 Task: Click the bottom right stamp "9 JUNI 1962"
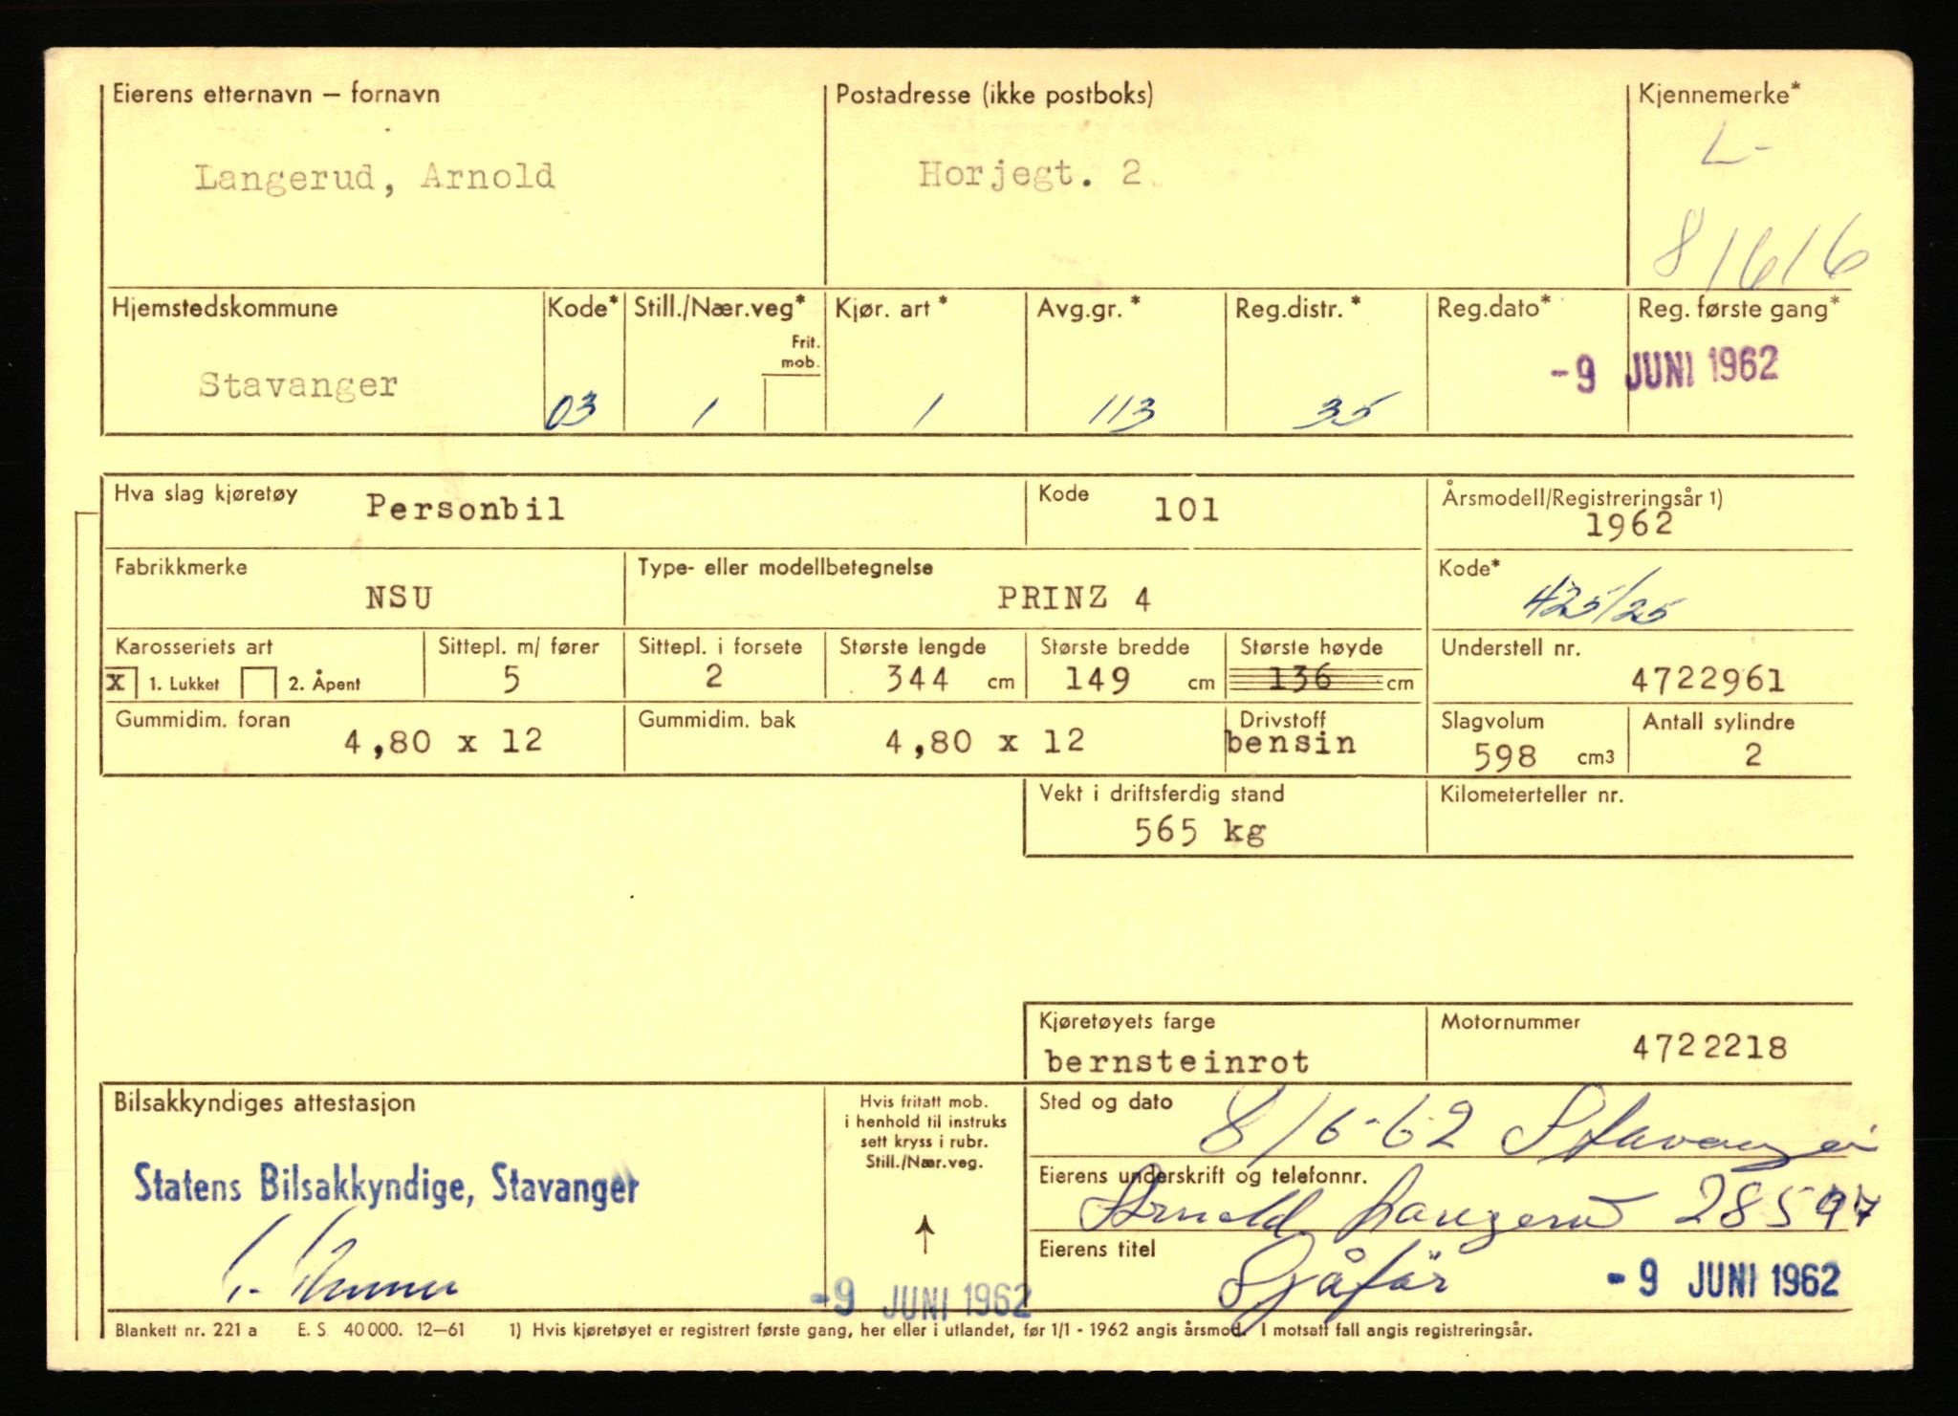tap(1723, 1280)
